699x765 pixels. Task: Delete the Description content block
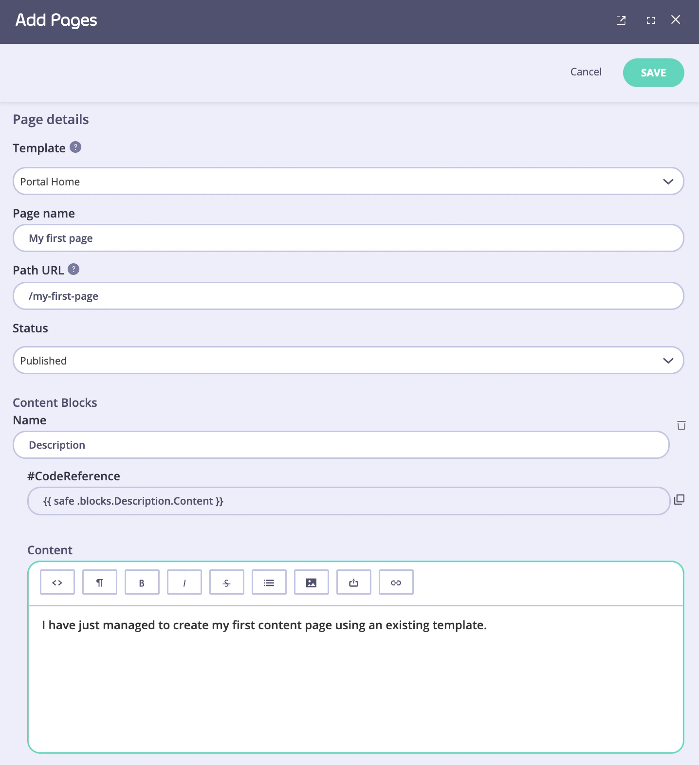(681, 425)
